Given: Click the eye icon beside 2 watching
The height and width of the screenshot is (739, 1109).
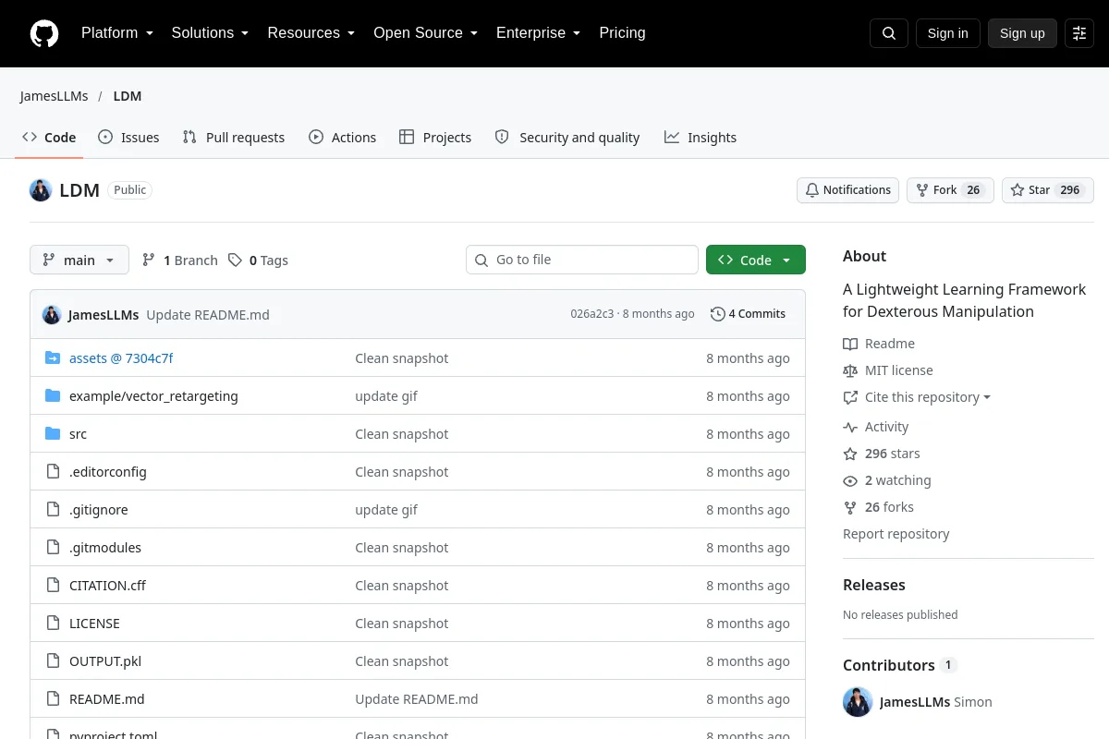Looking at the screenshot, I should coord(850,480).
